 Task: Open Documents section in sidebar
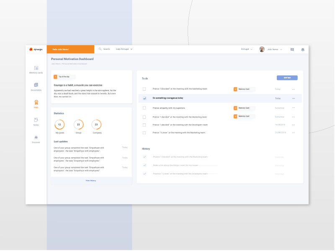36,87
